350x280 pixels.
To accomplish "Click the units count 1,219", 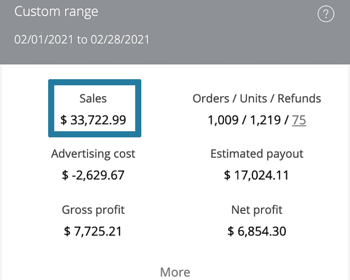I will tap(266, 120).
